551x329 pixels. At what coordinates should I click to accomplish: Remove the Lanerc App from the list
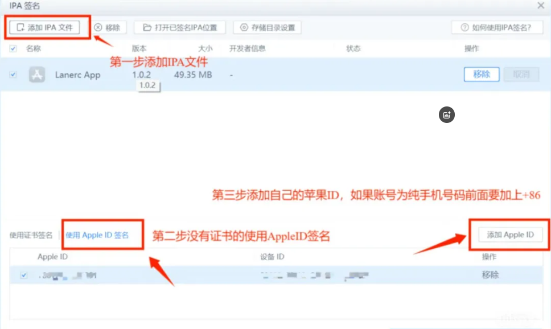[x=482, y=75]
